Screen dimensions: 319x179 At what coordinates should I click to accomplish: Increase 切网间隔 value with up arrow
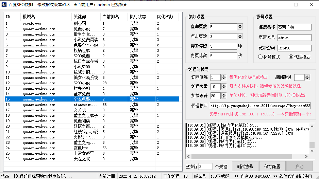pos(224,76)
